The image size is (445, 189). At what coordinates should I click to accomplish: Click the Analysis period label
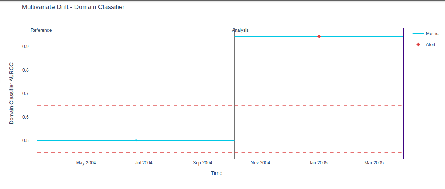(x=240, y=30)
